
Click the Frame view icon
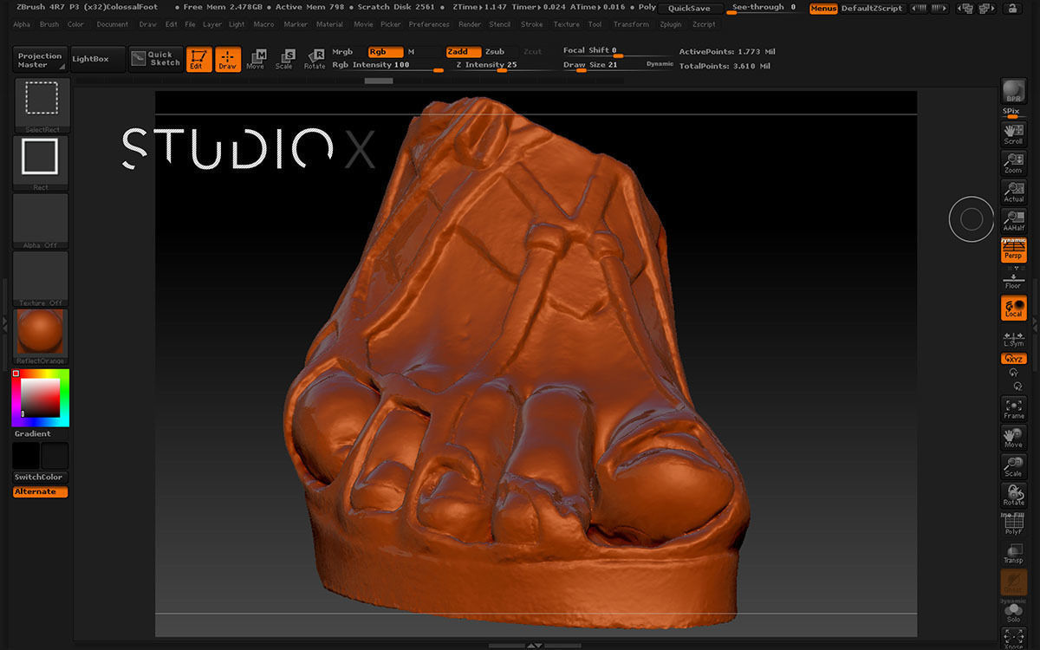click(x=1013, y=409)
